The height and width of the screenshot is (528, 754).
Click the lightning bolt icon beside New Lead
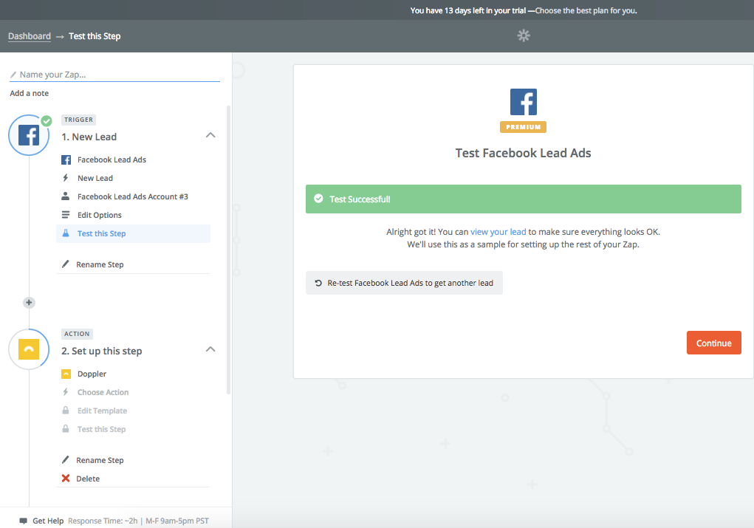click(x=66, y=178)
